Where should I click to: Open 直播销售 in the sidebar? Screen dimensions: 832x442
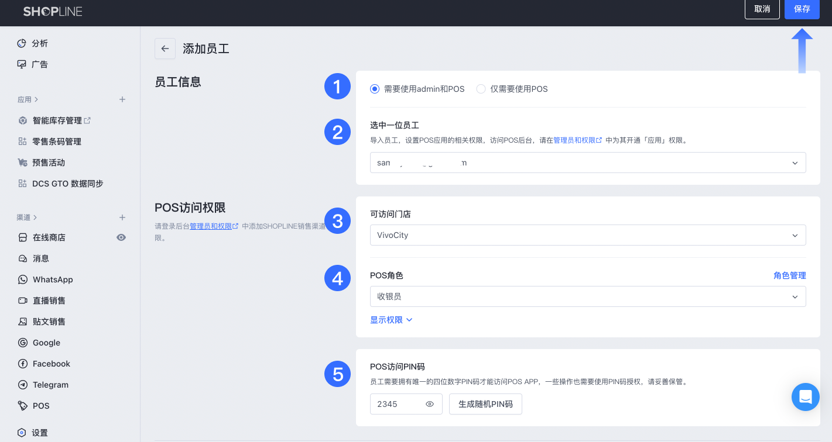coord(49,301)
